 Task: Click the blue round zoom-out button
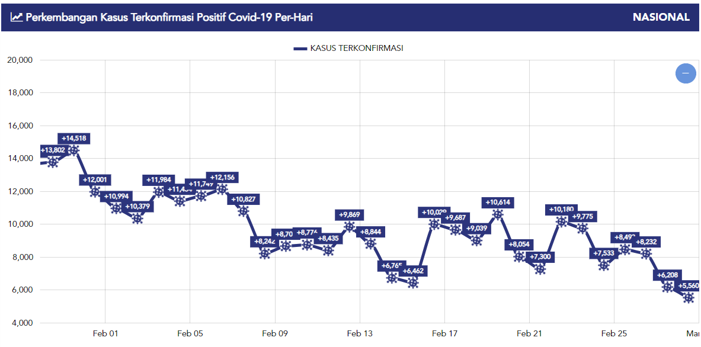[x=686, y=73]
